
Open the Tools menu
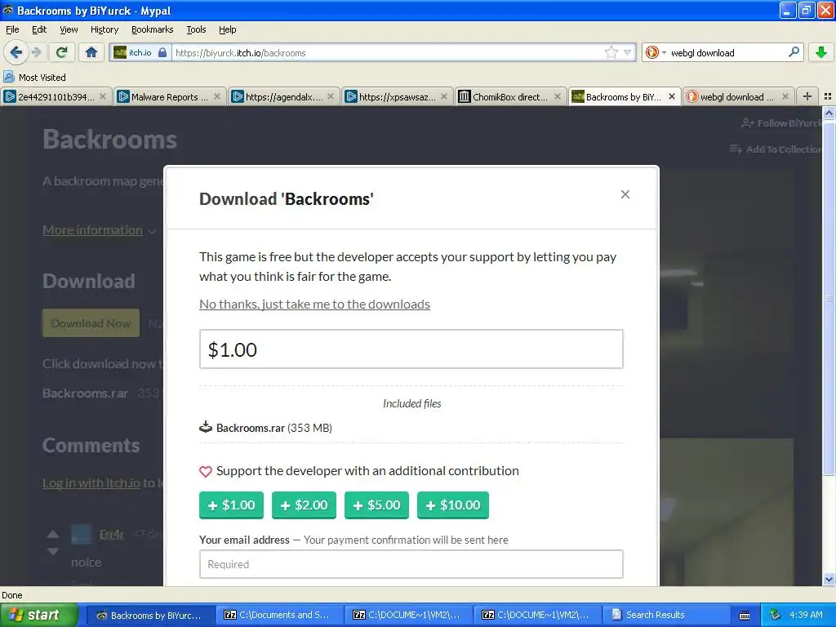pyautogui.click(x=196, y=29)
